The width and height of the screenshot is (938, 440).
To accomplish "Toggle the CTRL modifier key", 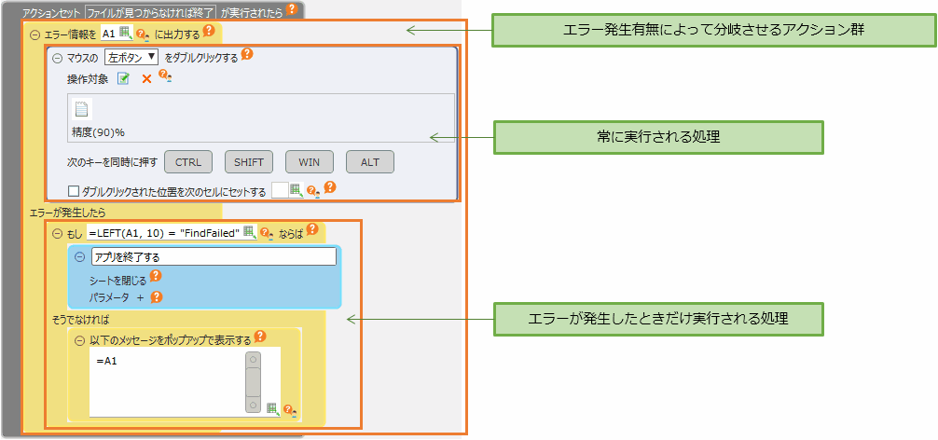I will click(x=188, y=162).
